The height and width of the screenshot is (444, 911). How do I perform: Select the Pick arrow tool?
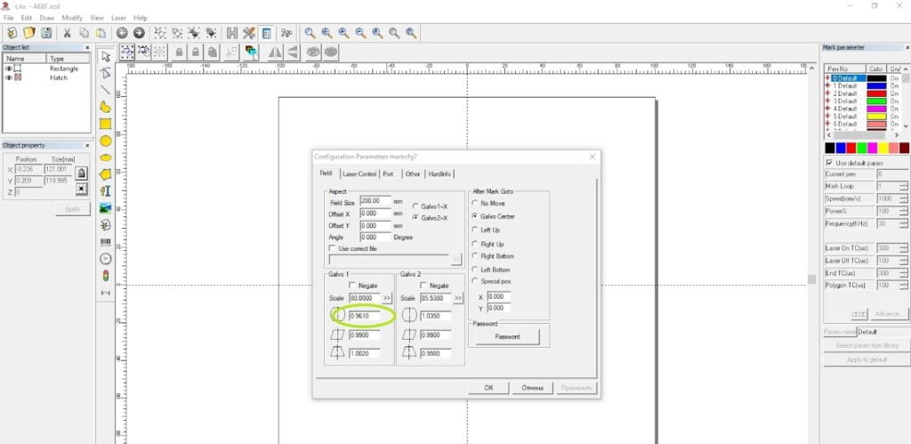[x=105, y=56]
